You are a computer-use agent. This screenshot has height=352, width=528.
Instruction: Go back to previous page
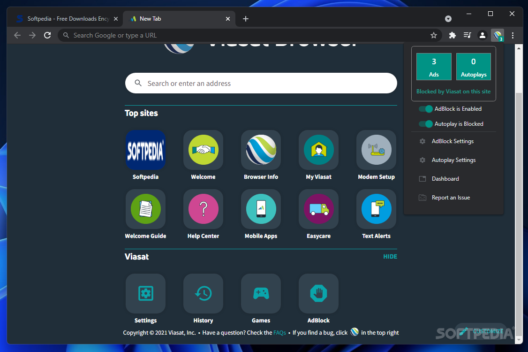tap(17, 35)
